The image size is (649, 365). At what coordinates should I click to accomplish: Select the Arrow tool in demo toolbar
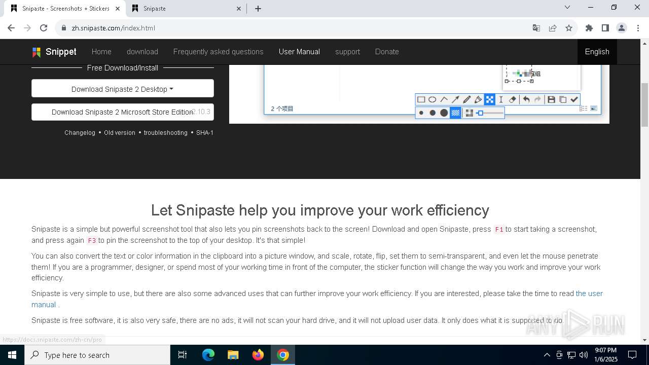pyautogui.click(x=455, y=100)
